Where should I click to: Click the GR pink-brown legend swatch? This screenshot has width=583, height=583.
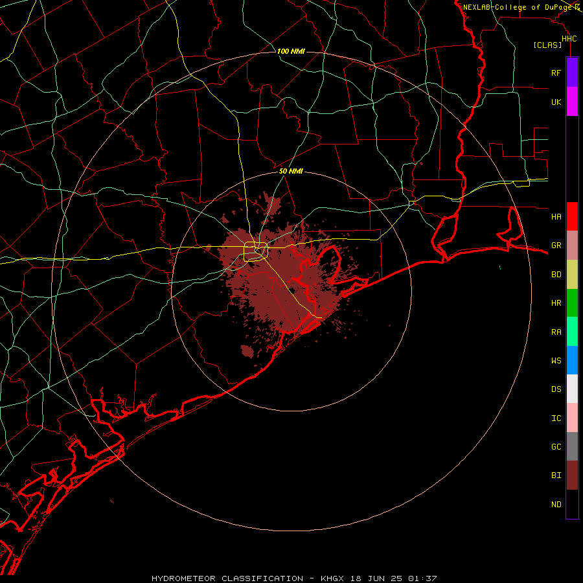572,246
